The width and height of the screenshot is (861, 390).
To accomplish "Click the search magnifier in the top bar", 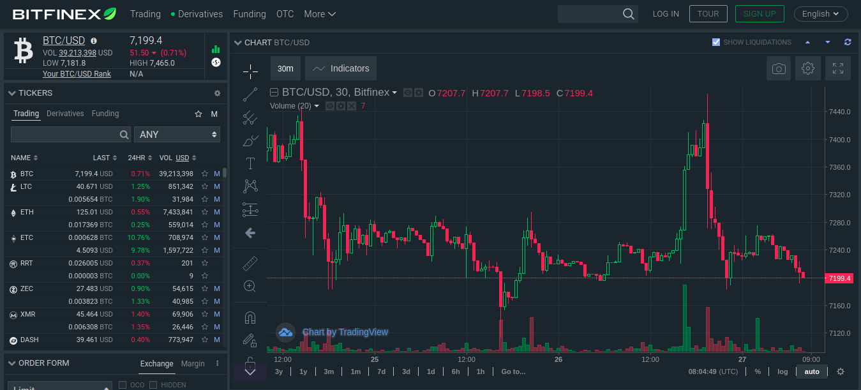I will click(629, 14).
